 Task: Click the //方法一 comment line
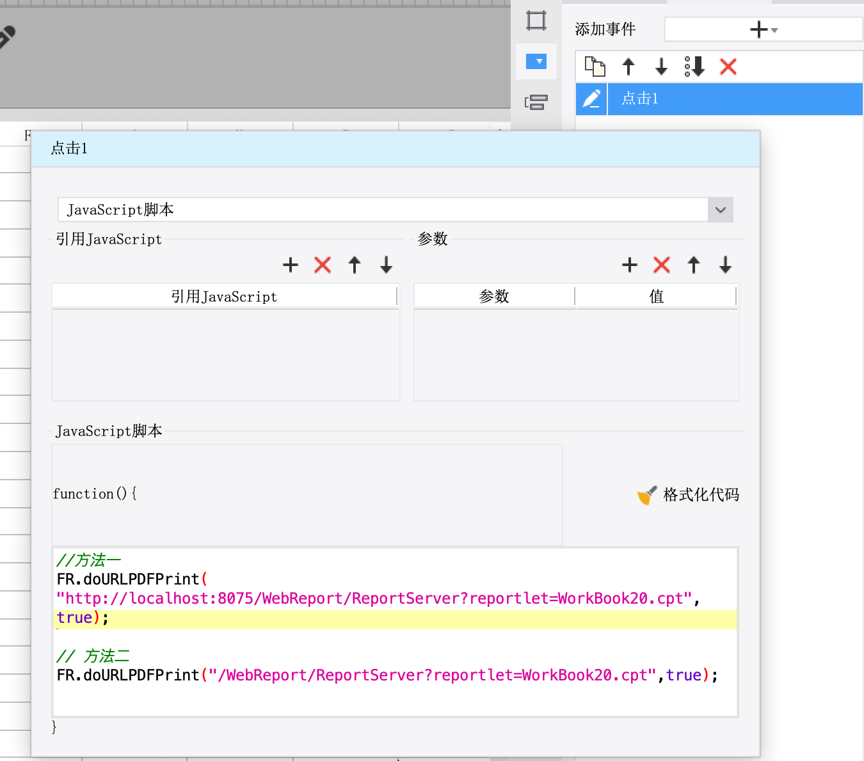pos(88,561)
